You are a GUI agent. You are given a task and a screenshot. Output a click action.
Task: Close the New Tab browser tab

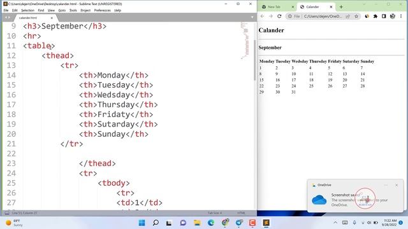[293, 7]
